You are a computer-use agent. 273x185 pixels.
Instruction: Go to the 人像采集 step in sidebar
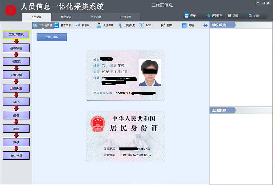[16, 75]
